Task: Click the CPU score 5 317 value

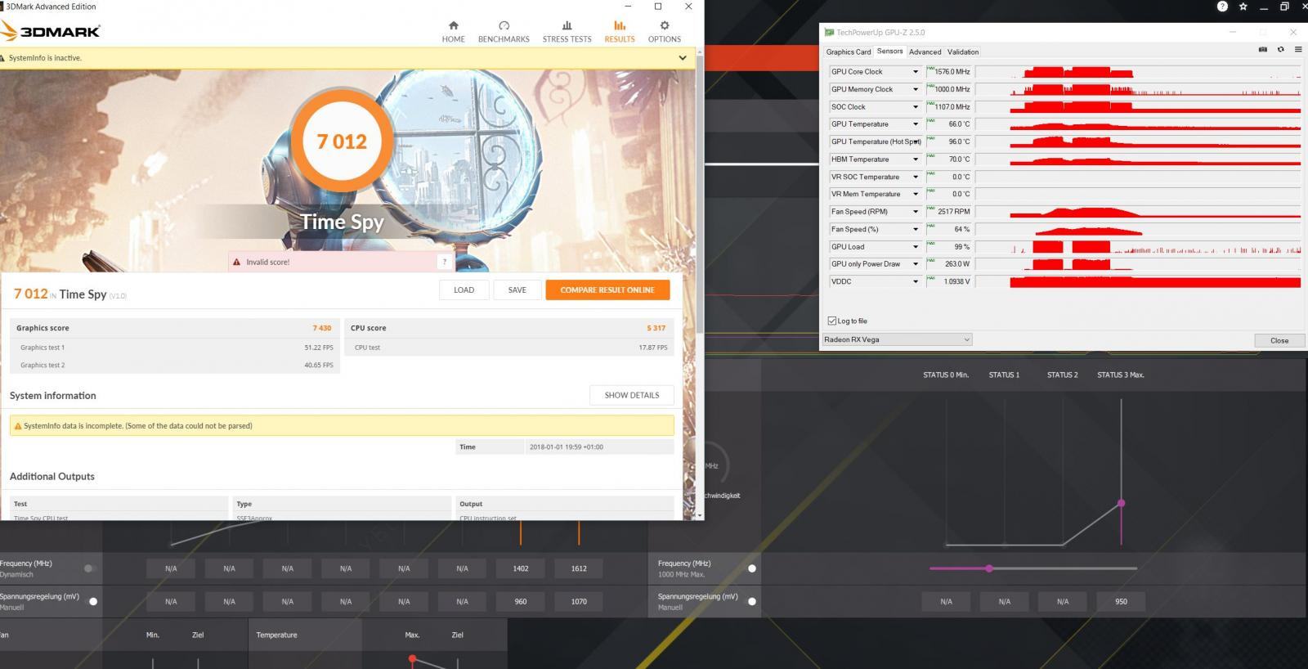Action: [656, 328]
